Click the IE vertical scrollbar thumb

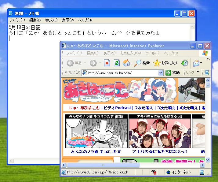pyautogui.click(x=208, y=85)
